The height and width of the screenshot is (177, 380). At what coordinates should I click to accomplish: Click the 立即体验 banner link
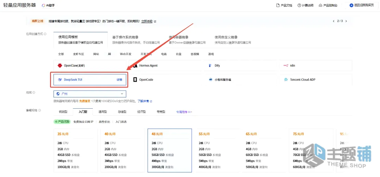tap(147, 21)
